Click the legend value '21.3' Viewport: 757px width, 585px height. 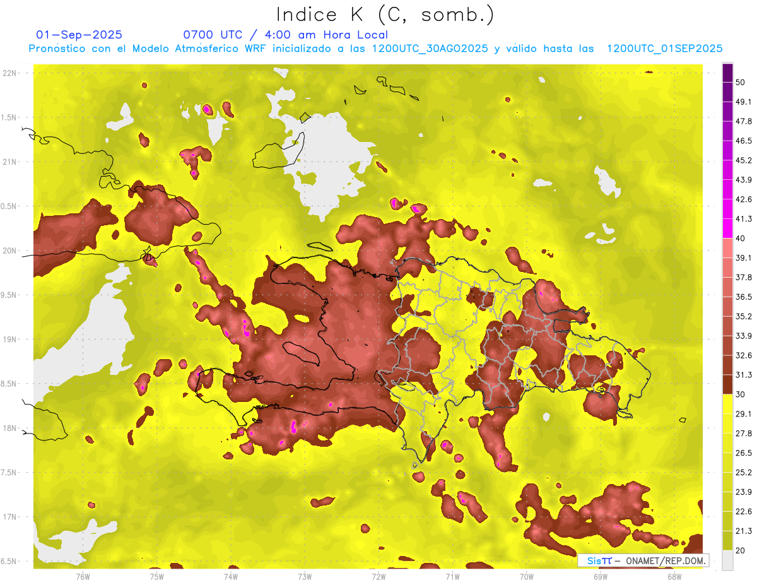(x=744, y=531)
